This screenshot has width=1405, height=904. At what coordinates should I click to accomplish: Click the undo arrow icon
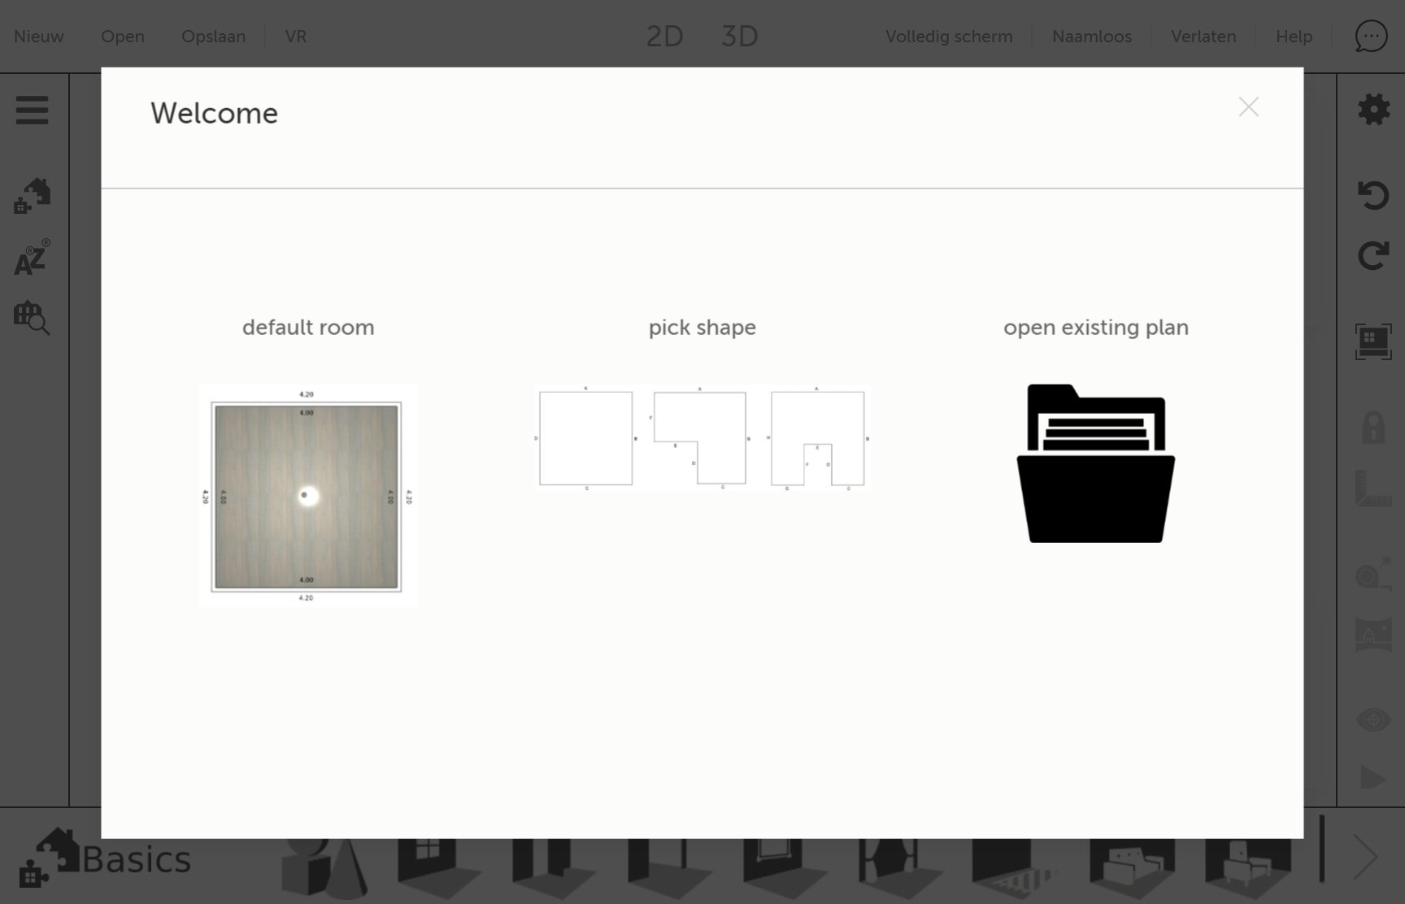[1373, 195]
